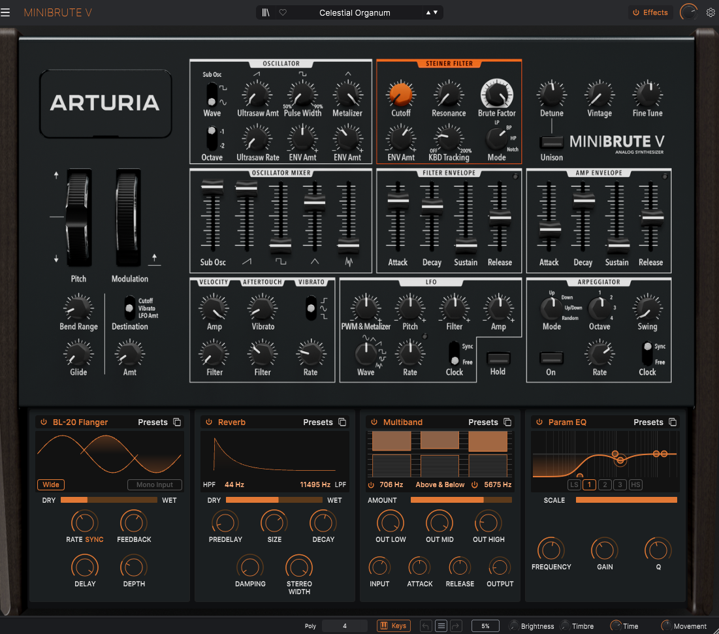
Task: Toggle the Unison button
Action: [551, 142]
